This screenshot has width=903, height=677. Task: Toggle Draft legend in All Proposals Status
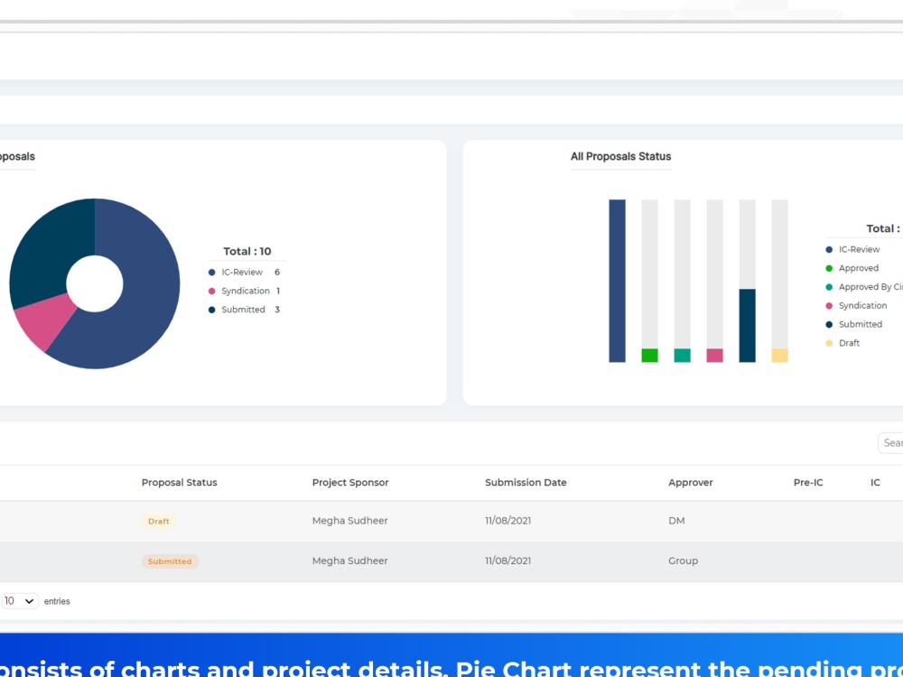842,343
